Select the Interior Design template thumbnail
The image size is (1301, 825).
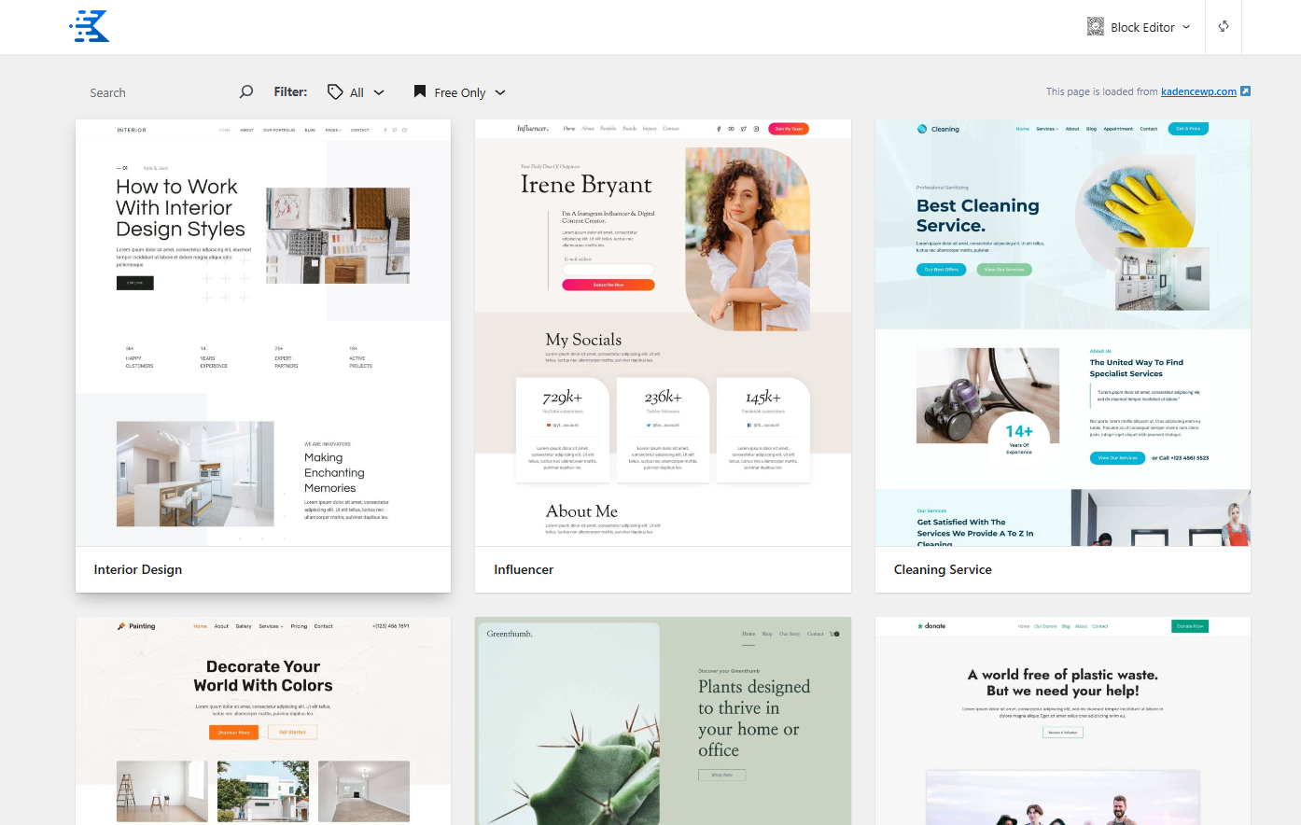click(x=263, y=332)
